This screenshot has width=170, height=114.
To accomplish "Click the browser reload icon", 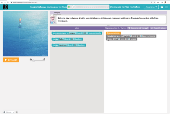I will pyautogui.click(x=8, y=2).
